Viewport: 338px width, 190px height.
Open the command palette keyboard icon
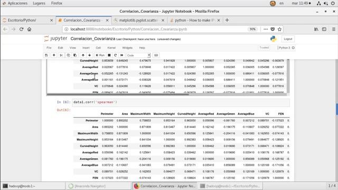[x=156, y=55]
